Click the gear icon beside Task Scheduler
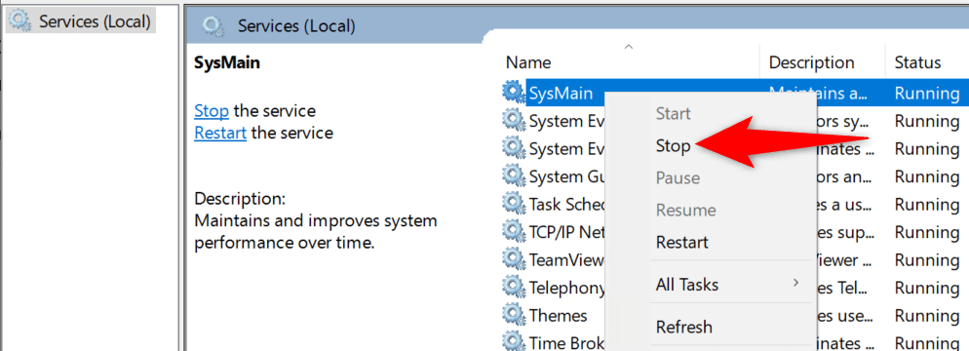This screenshot has width=969, height=351. pyautogui.click(x=513, y=204)
